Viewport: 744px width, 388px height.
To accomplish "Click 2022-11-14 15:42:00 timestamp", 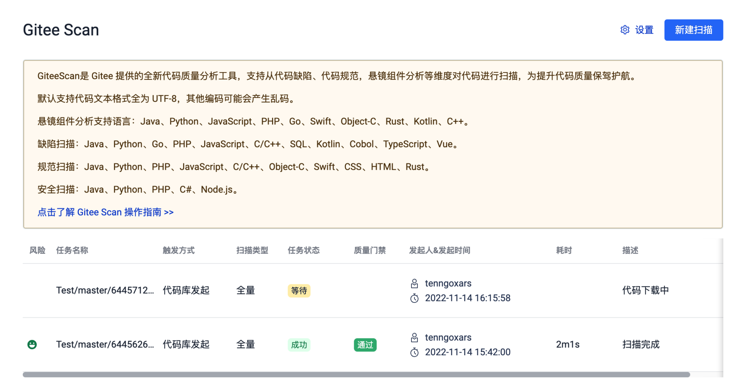I will click(468, 352).
